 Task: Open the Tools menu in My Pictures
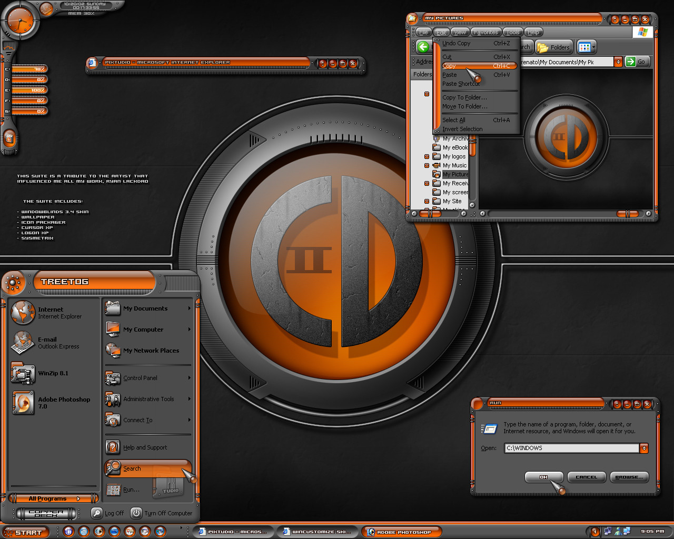513,32
